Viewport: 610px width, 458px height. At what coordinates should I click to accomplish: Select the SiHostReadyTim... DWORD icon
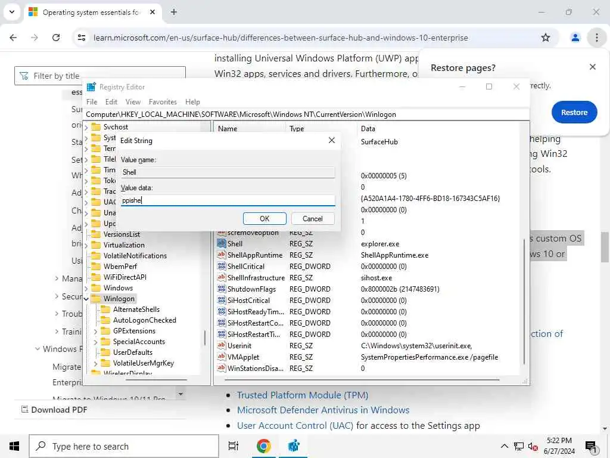[222, 311]
